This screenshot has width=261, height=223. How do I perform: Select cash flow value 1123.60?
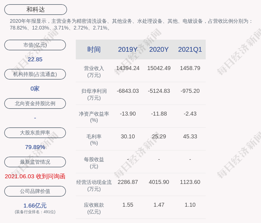coord(190,182)
